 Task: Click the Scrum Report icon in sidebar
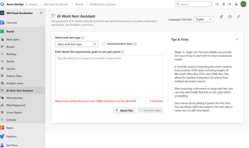click(x=2, y=112)
